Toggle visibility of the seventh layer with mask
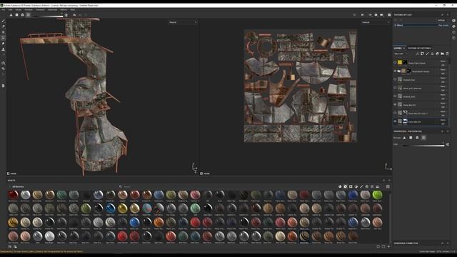The height and width of the screenshot is (257, 457). (x=395, y=113)
